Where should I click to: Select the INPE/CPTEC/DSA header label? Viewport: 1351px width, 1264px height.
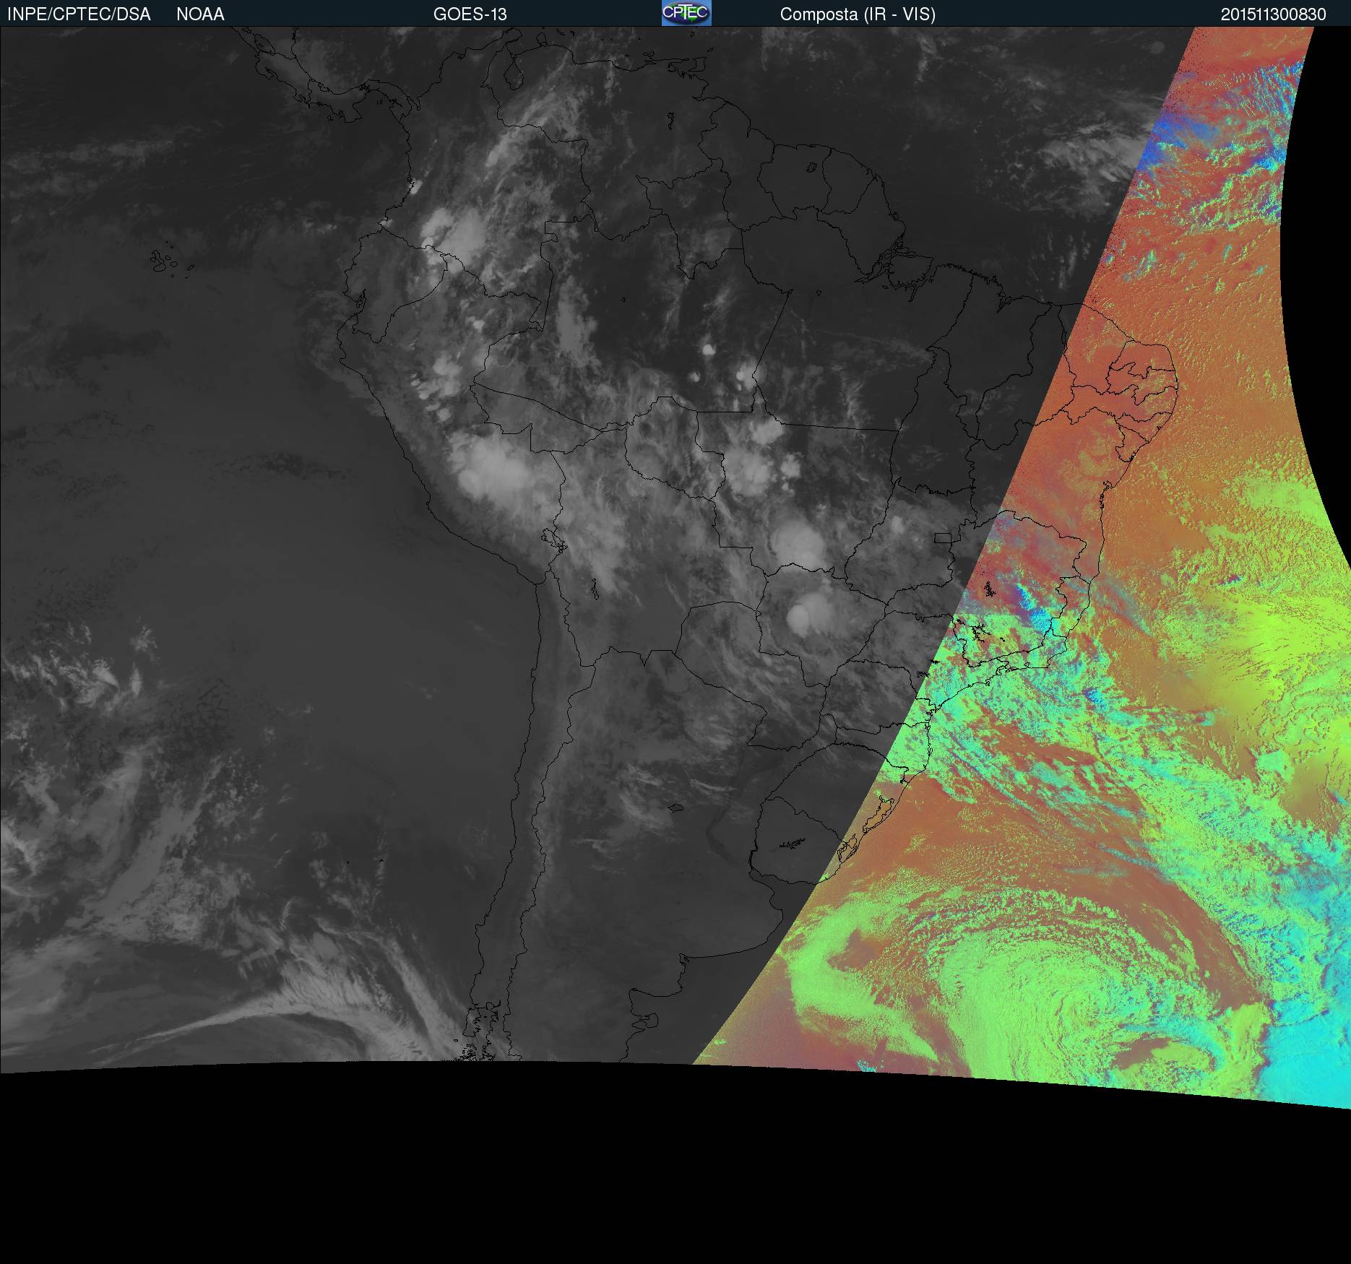click(x=79, y=14)
